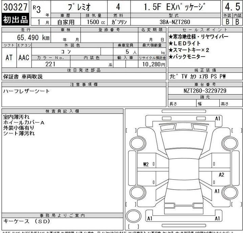Select the recycle deposit 10,280円
This screenshot has width=243, height=233.
point(154,64)
